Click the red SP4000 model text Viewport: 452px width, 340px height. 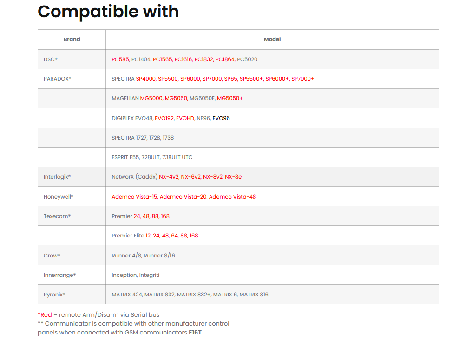(145, 79)
